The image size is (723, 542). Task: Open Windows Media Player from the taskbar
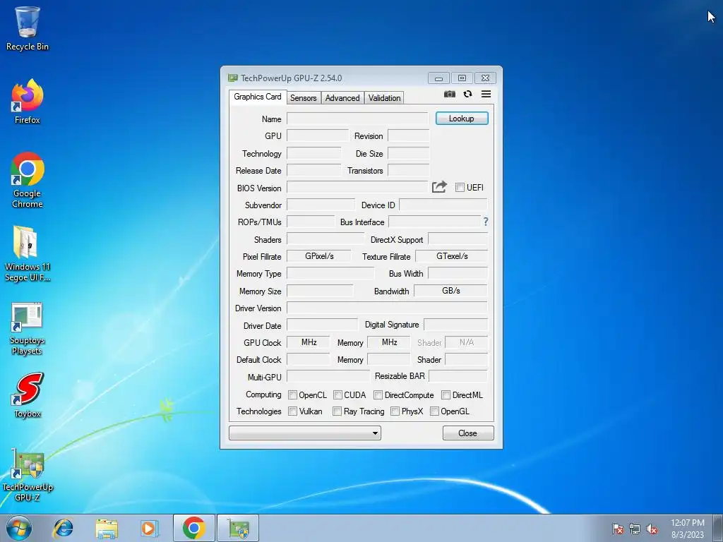point(149,528)
